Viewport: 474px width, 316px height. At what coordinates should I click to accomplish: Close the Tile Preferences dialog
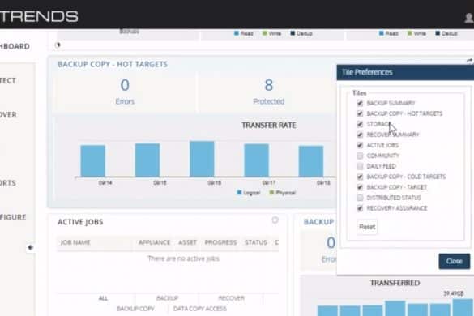pos(454,261)
